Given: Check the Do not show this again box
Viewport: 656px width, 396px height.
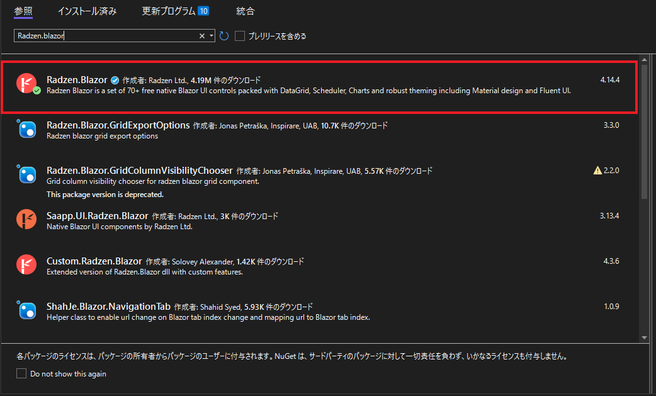Looking at the screenshot, I should [21, 373].
